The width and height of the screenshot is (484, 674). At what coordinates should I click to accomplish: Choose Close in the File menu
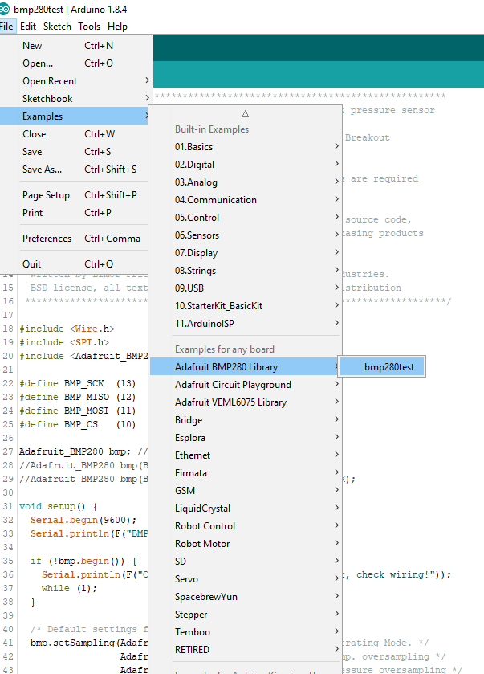75,133
